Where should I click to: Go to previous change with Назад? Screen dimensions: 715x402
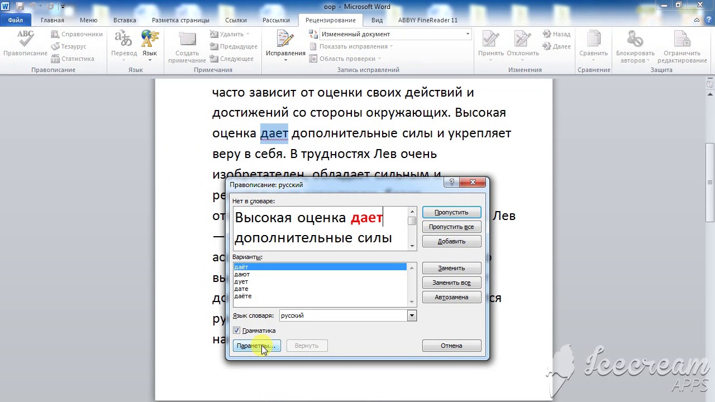point(556,34)
